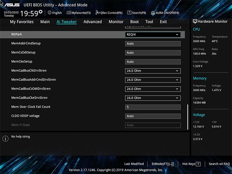The width and height of the screenshot is (232, 174).
Task: Click the 02/25/2020 date text
Action: tap(11, 13)
